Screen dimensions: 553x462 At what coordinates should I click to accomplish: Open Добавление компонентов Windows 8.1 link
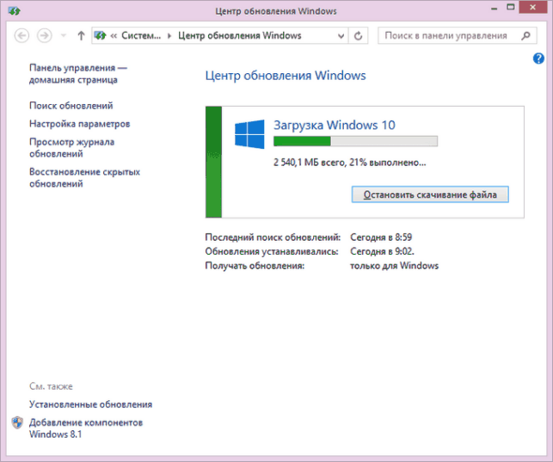pyautogui.click(x=86, y=428)
